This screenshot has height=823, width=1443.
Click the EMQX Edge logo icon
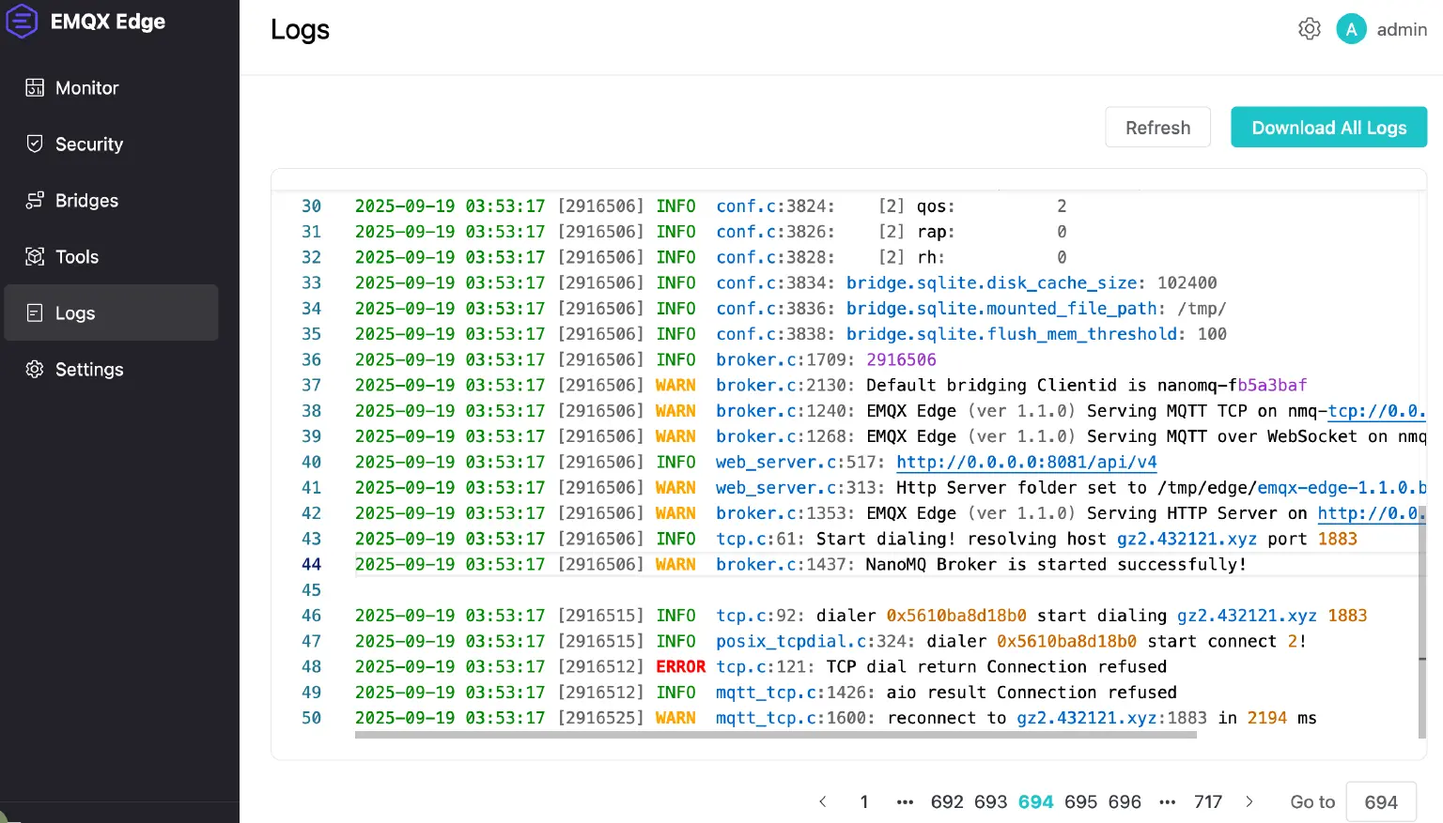[22, 21]
